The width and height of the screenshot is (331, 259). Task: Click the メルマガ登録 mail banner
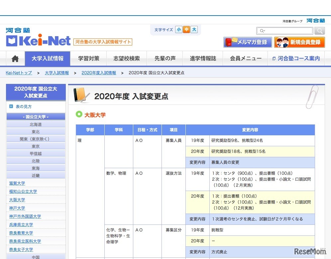[x=248, y=42]
